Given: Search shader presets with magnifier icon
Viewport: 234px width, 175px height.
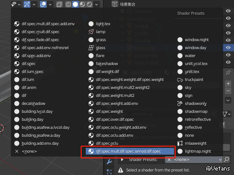Looking at the screenshot, I should (x=226, y=160).
